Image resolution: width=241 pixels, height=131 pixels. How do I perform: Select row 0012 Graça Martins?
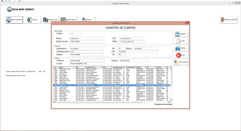tap(111, 87)
